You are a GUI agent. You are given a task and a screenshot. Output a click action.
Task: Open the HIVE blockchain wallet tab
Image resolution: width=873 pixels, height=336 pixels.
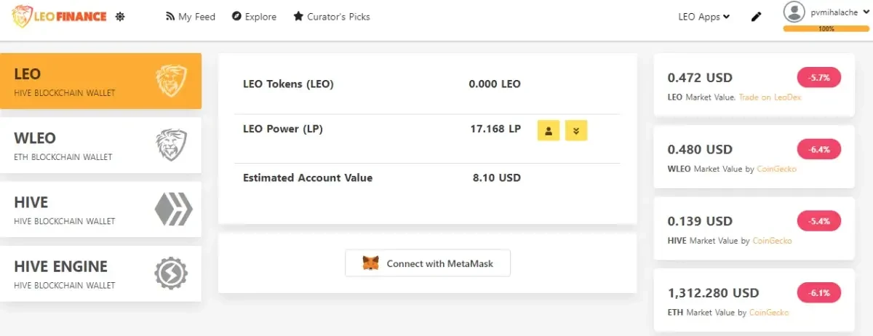pyautogui.click(x=100, y=209)
